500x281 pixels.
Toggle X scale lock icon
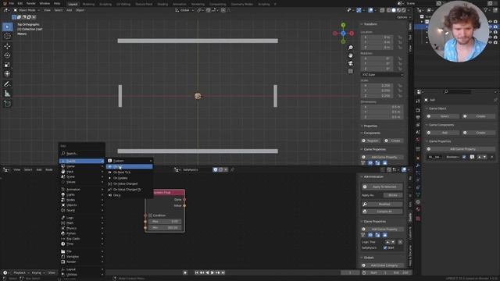400,86
